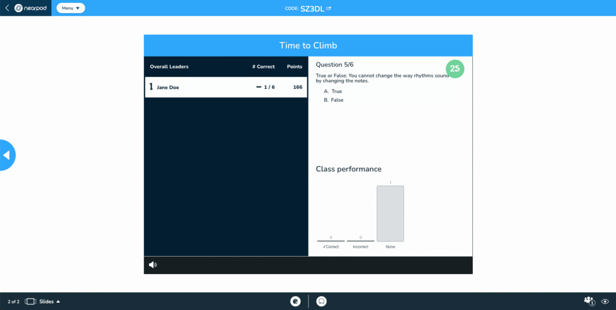This screenshot has height=310, width=616.
Task: Mute the Time to Climb sound
Action: pos(153,265)
